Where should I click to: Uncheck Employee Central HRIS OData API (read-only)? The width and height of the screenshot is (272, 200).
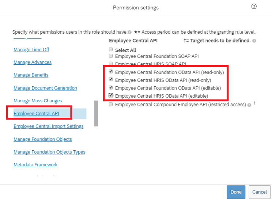coord(111,80)
